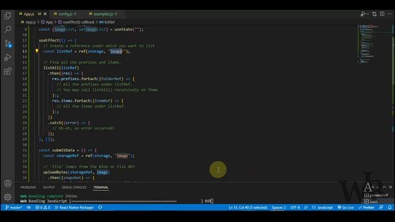Image resolution: width=395 pixels, height=222 pixels.
Task: Click the Run Code play icon
Action: [x=362, y=14]
